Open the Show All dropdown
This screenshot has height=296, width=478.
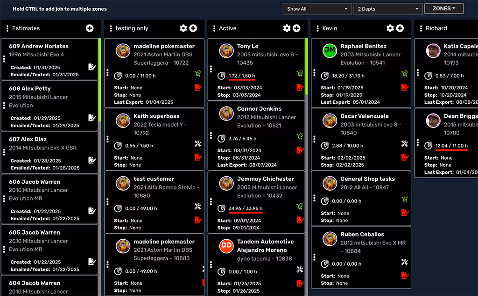pyautogui.click(x=317, y=8)
